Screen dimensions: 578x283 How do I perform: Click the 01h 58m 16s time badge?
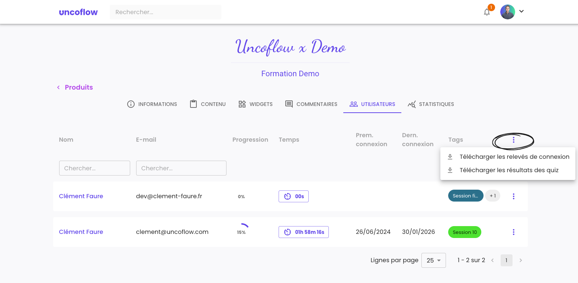pyautogui.click(x=304, y=232)
